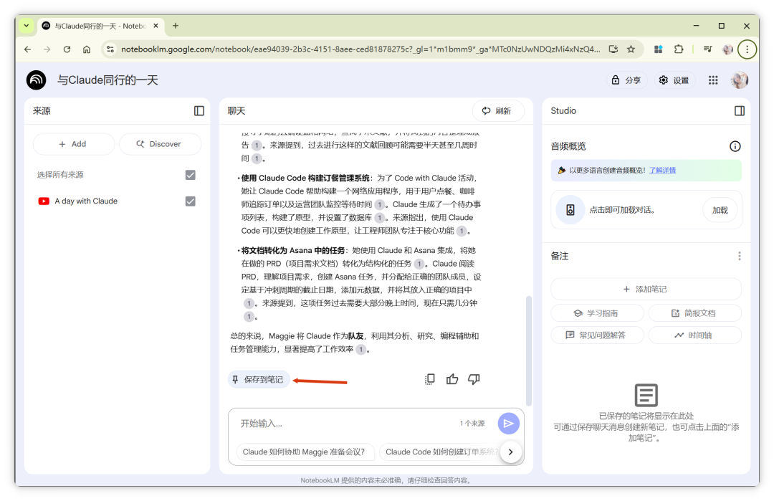
Task: Open the A day with Claude source
Action: 86,201
